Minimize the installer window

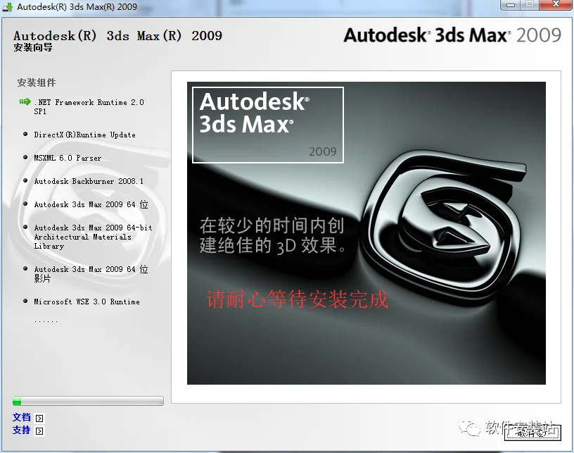[x=511, y=5]
